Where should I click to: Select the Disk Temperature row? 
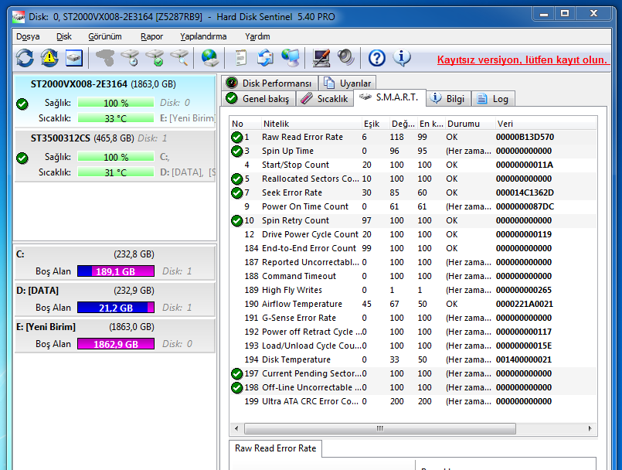pos(413,359)
